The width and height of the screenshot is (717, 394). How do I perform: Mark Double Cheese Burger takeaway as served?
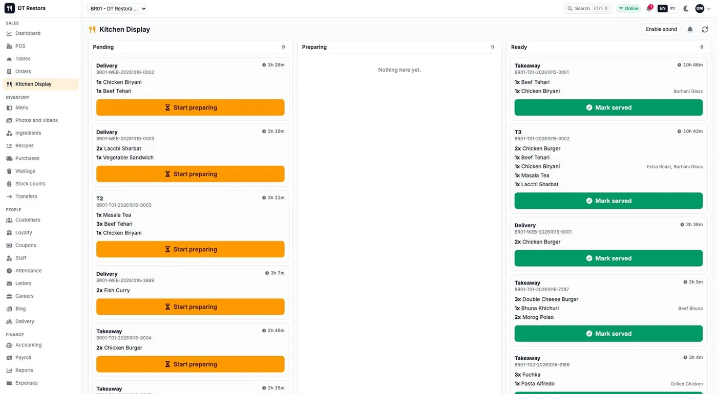tap(608, 334)
